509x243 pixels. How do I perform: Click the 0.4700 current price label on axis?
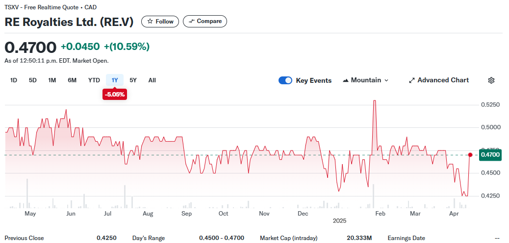click(490, 155)
